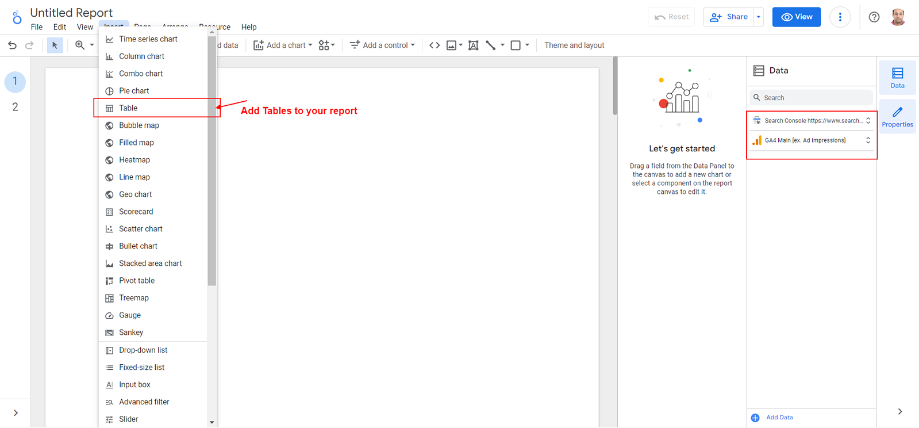The image size is (919, 428).
Task: Click the undo arrow icon
Action: click(12, 45)
